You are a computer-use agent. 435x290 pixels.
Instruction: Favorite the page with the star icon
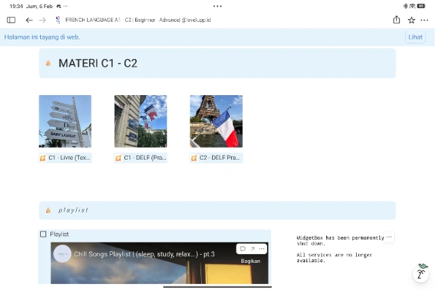411,20
